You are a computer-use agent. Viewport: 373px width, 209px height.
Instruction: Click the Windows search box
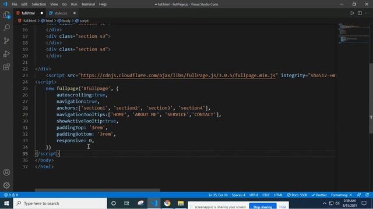(60, 203)
